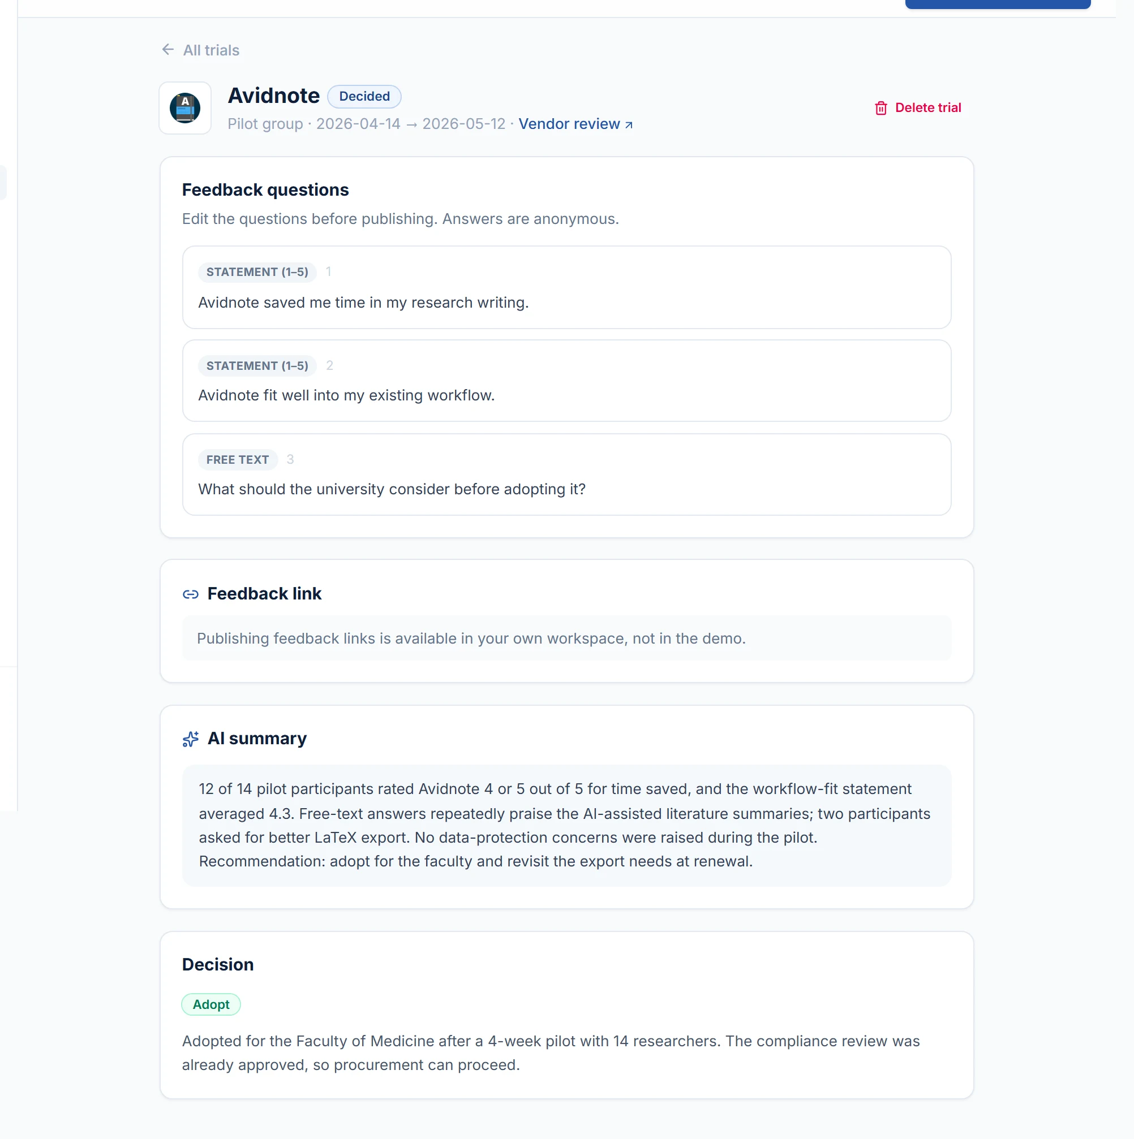Click the chain link icon beside Feedback link

191,594
